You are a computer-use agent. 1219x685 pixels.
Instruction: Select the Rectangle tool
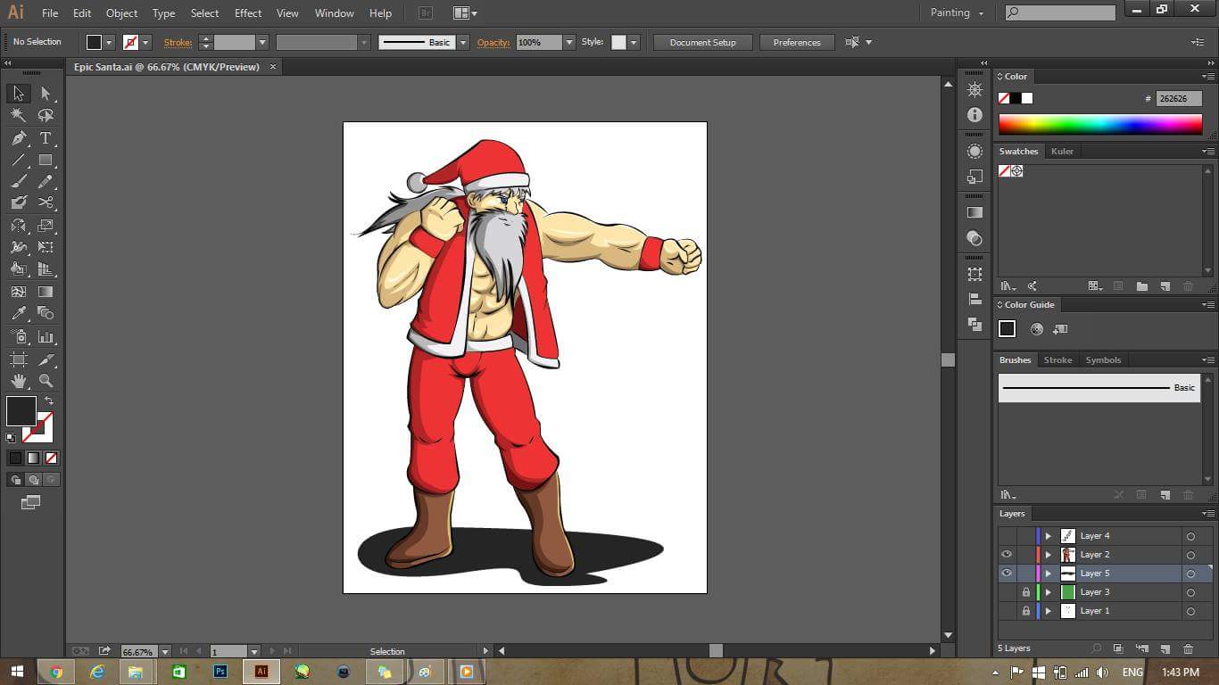tap(46, 161)
